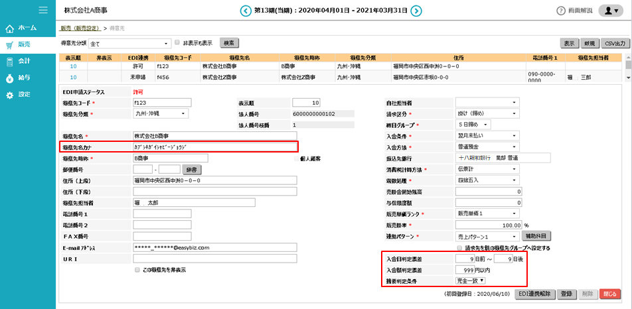Click the 表示順 input field
This screenshot has height=309, width=632.
[x=306, y=103]
